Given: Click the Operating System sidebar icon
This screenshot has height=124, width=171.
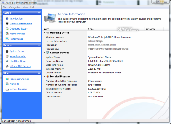Looking at the screenshot, I should point(7,29).
